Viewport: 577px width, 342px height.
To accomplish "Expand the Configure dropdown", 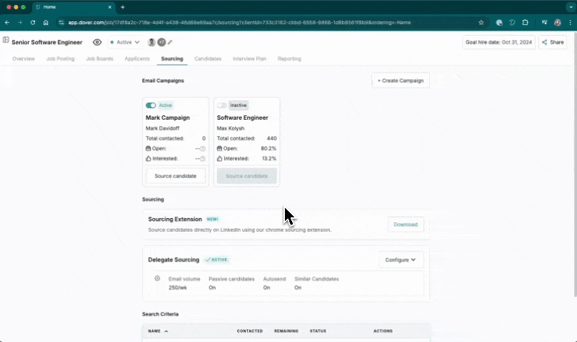I will pyautogui.click(x=401, y=260).
